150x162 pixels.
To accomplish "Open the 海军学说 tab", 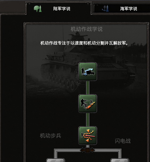I will tap(122, 9).
